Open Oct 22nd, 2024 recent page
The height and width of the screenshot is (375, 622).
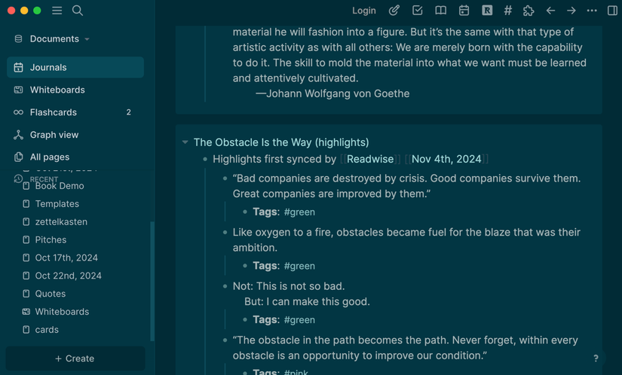[x=68, y=276]
